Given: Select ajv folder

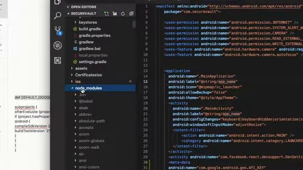Looking at the screenshot, I should point(81,154).
